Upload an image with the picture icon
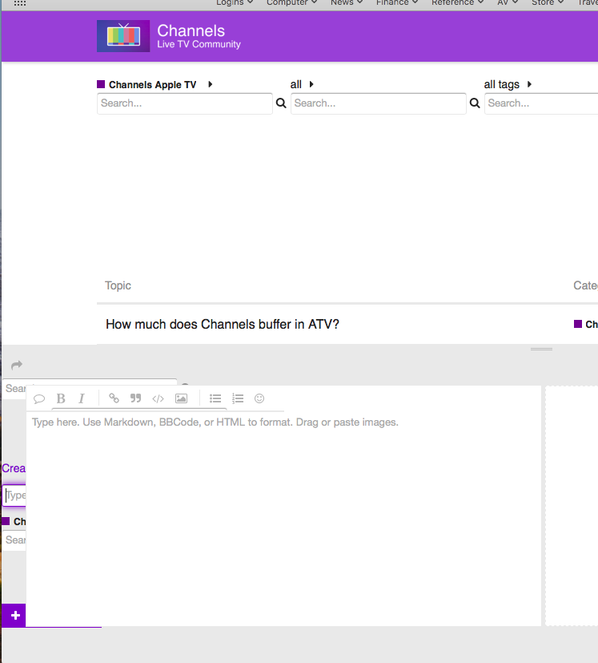The width and height of the screenshot is (598, 663). point(181,398)
